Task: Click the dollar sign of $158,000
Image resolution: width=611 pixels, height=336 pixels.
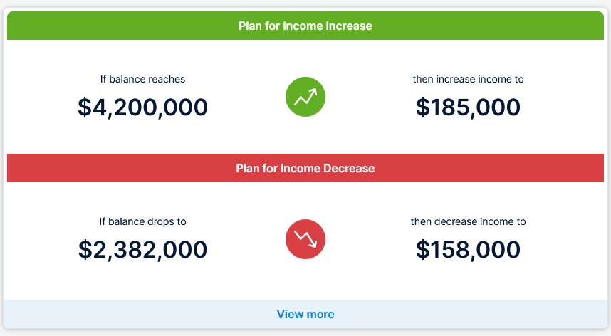Action: point(422,250)
